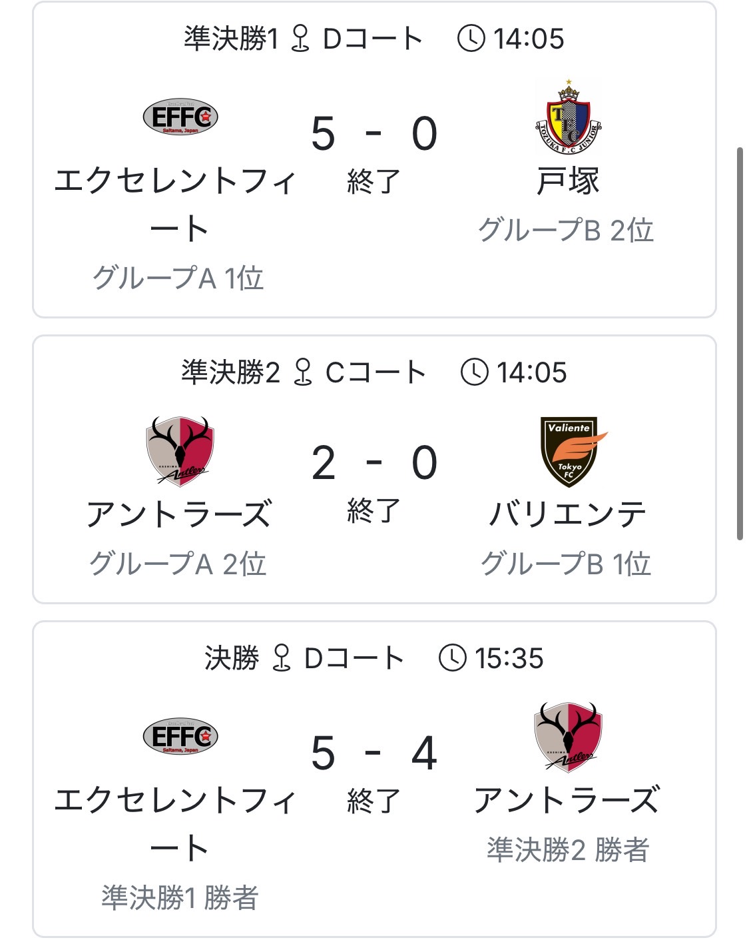Select アントラーズ name in semifinal 2
This screenshot has height=946, width=749.
pyautogui.click(x=179, y=514)
